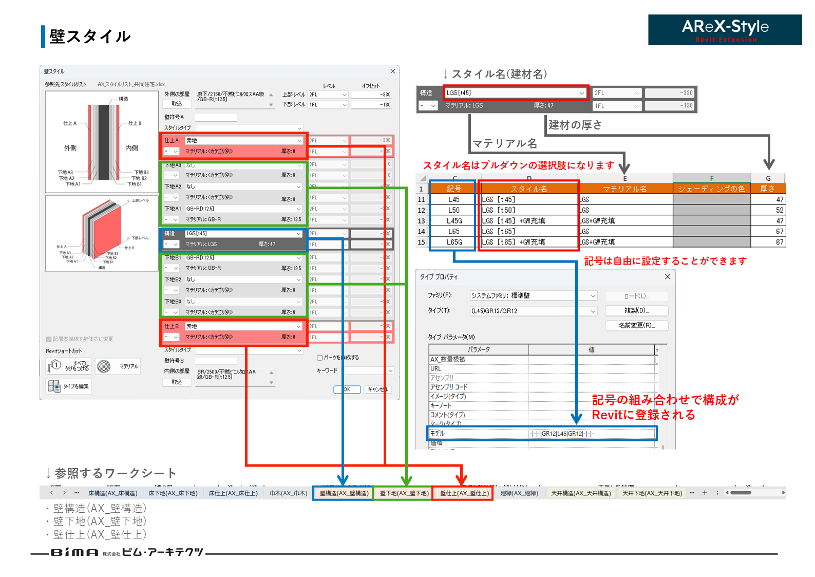Open the ファミリ(F) system family dropdown
The width and height of the screenshot is (815, 577).
click(x=593, y=295)
